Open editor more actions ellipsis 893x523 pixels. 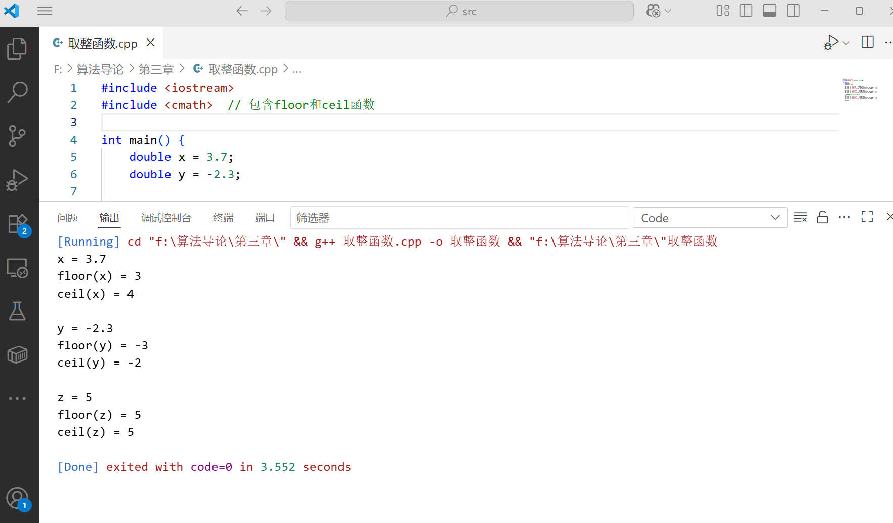pos(888,43)
